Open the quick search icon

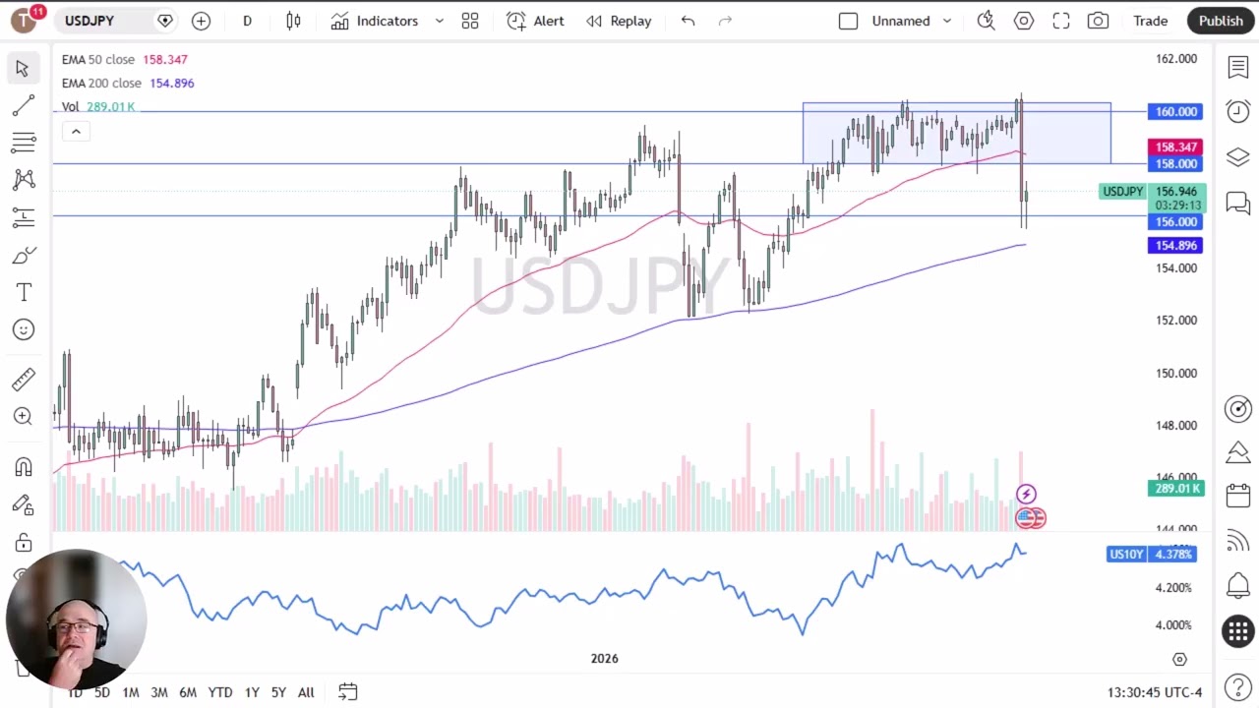986,21
